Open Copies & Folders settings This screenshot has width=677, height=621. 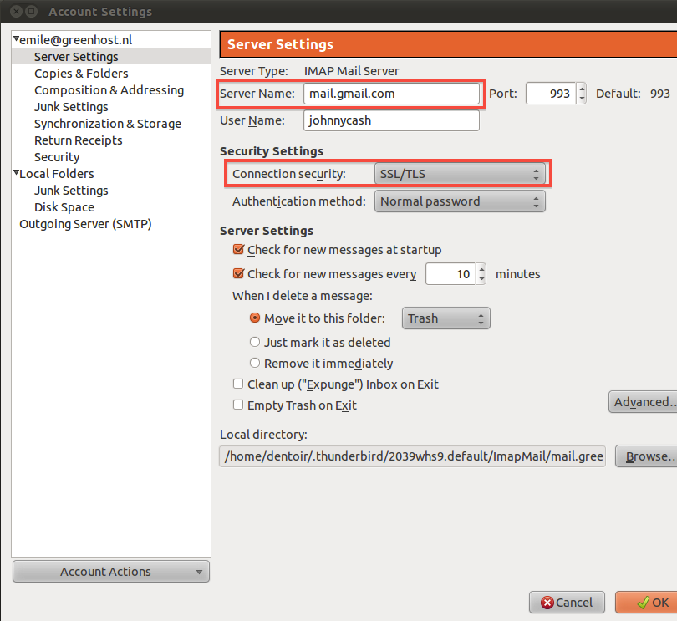point(81,74)
